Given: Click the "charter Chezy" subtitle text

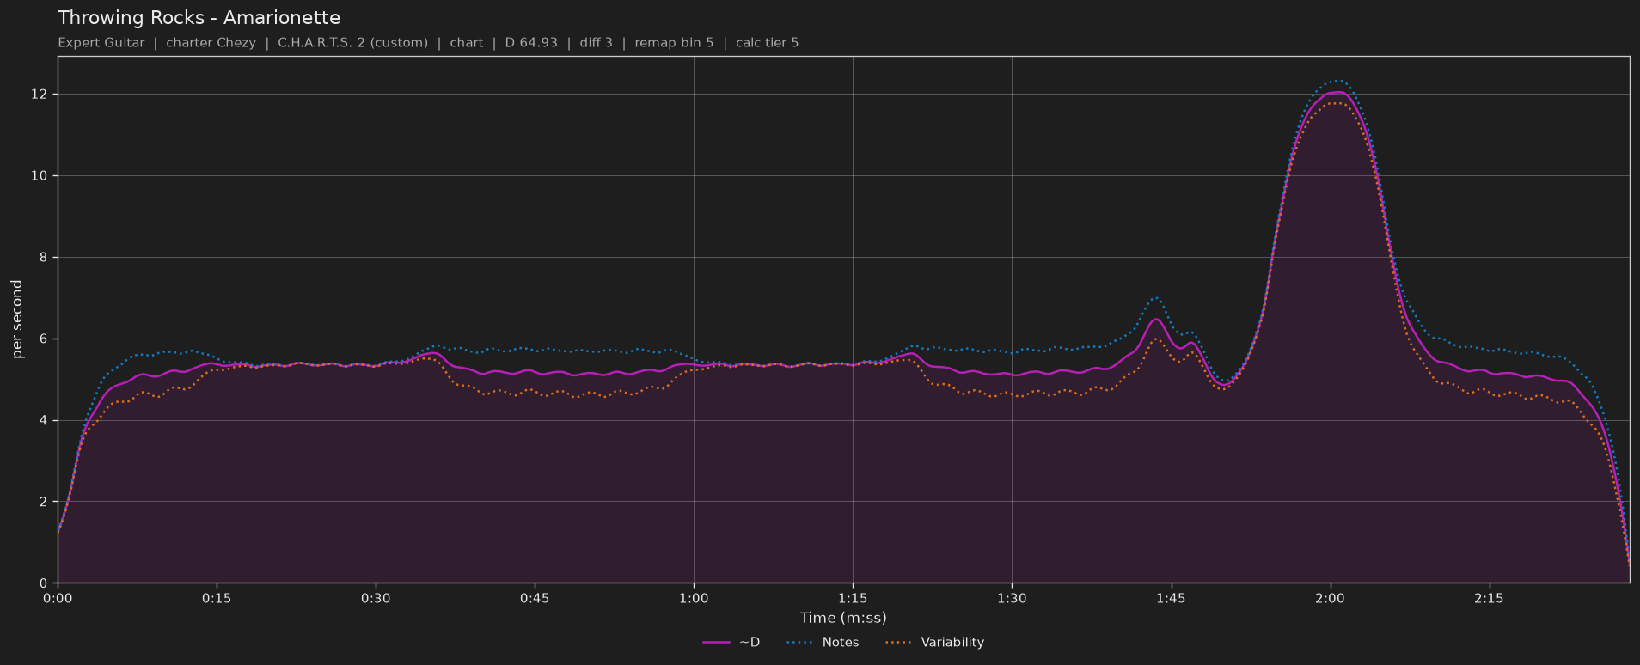Looking at the screenshot, I should [211, 42].
